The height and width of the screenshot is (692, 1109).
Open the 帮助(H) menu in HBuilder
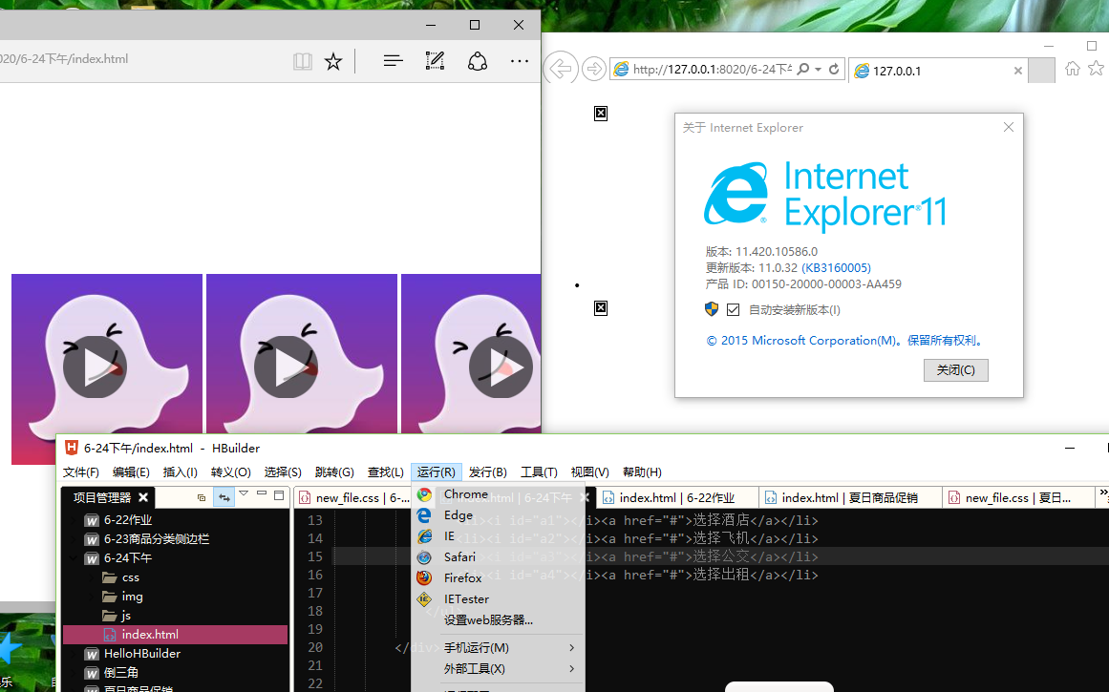click(x=642, y=472)
